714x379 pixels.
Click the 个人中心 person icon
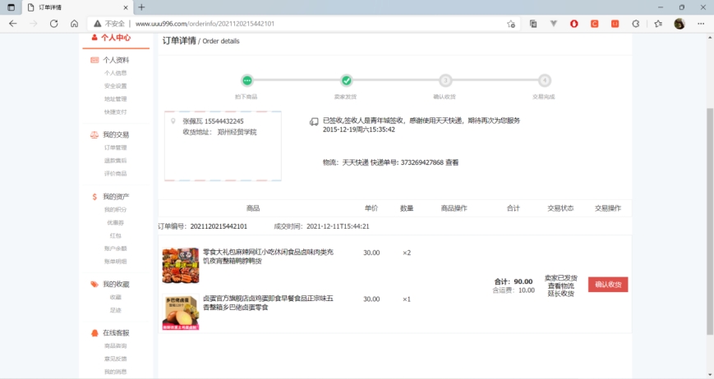pos(94,37)
